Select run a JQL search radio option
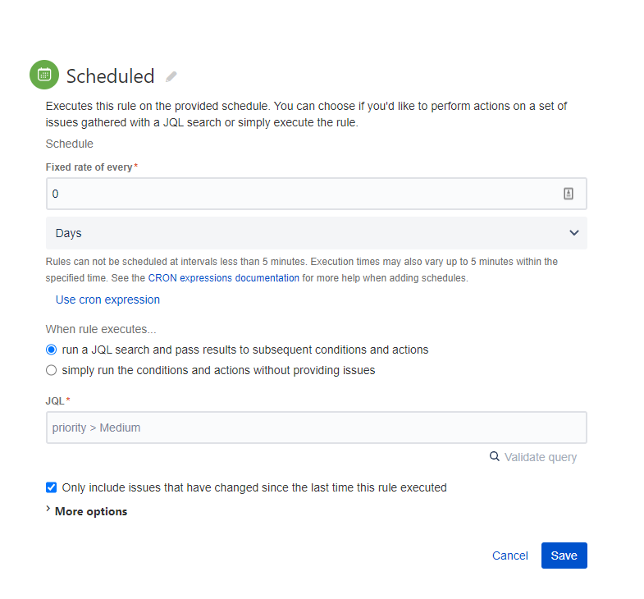644x599 pixels. [x=52, y=350]
